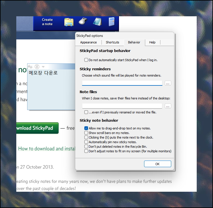Click the pin icon on the sticky note
213x208 pixels.
click(30, 67)
